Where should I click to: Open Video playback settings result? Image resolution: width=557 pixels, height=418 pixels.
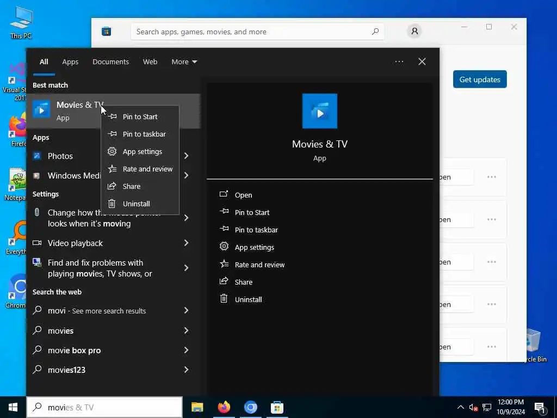tap(75, 243)
